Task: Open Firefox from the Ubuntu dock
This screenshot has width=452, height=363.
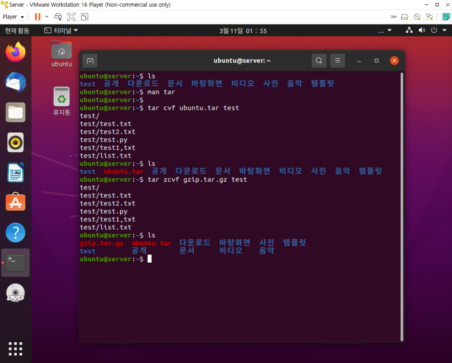Action: pyautogui.click(x=15, y=53)
